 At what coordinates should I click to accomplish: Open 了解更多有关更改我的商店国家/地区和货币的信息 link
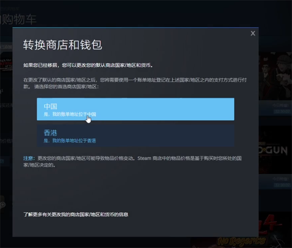click(75, 214)
